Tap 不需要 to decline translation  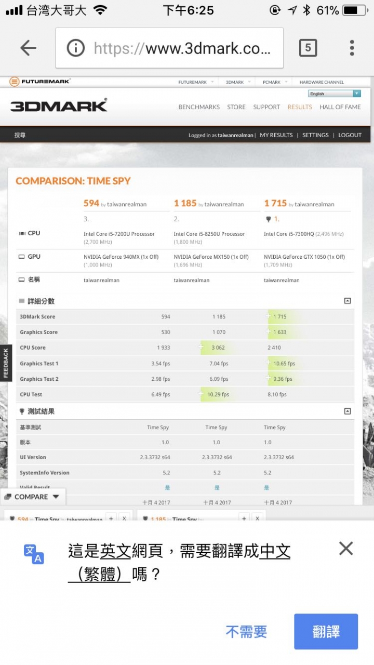click(x=246, y=632)
